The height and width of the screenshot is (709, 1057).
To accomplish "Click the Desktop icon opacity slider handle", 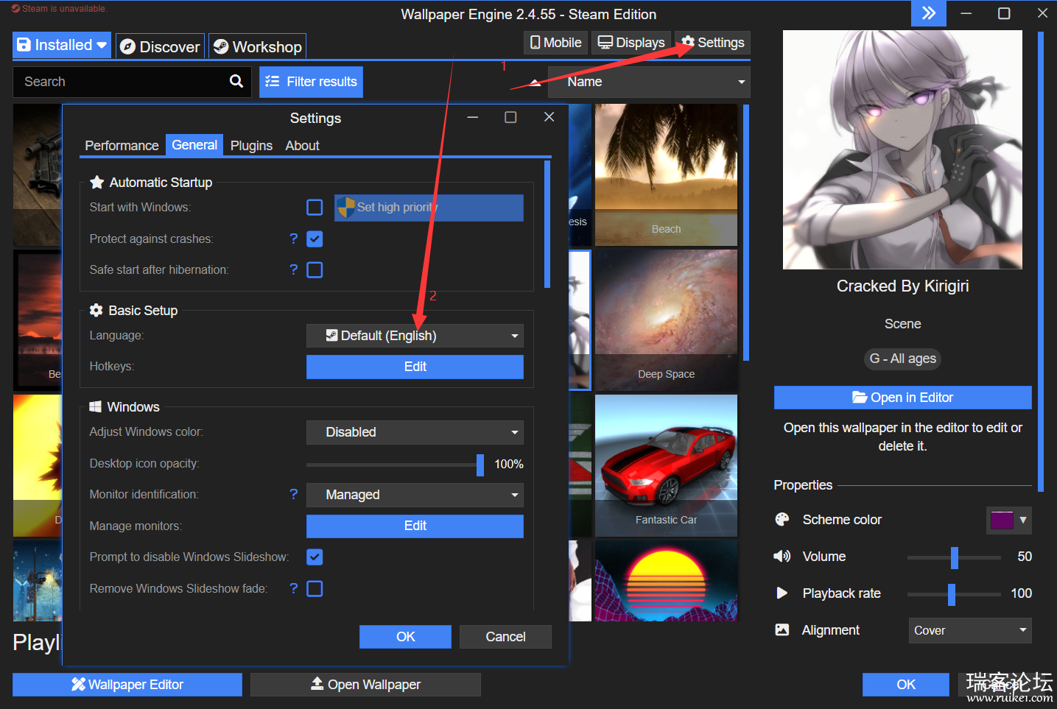I will pyautogui.click(x=480, y=465).
